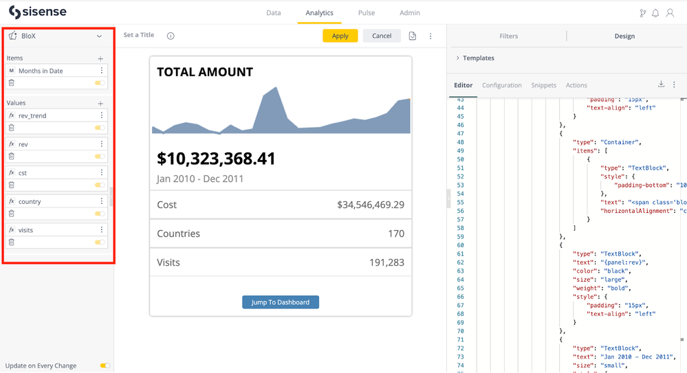Delete the Months in Date item
687x373 pixels.
12,83
